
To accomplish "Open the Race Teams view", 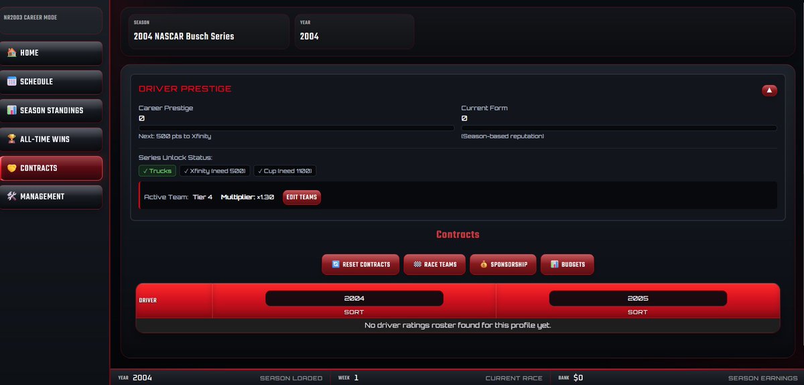I will coord(435,264).
